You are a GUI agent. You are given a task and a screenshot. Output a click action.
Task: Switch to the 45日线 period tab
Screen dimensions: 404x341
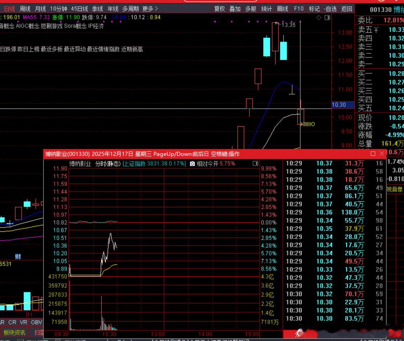[x=79, y=9]
